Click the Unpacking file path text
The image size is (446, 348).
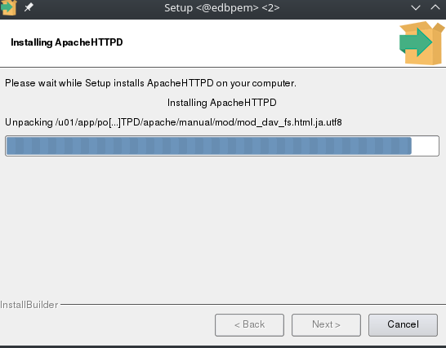tap(173, 122)
